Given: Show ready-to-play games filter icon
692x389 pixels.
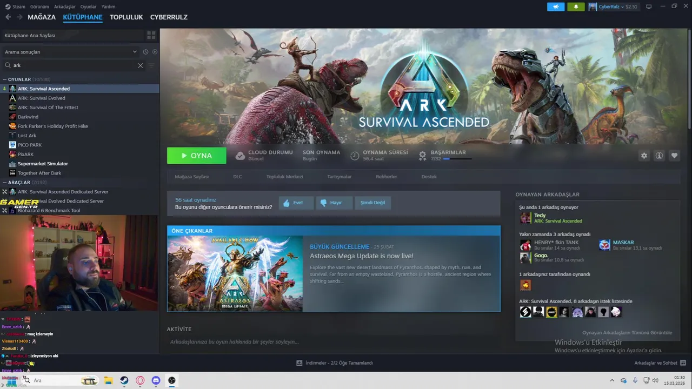Looking at the screenshot, I should pos(155,52).
